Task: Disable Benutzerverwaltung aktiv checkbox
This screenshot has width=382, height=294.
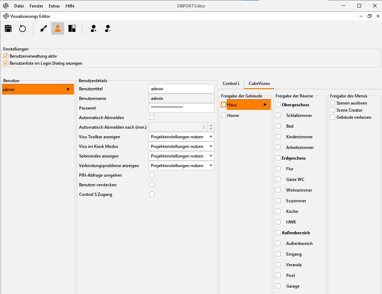Action: (6, 56)
